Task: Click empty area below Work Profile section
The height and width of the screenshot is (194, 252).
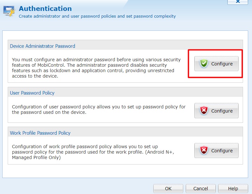Action: [125, 171]
